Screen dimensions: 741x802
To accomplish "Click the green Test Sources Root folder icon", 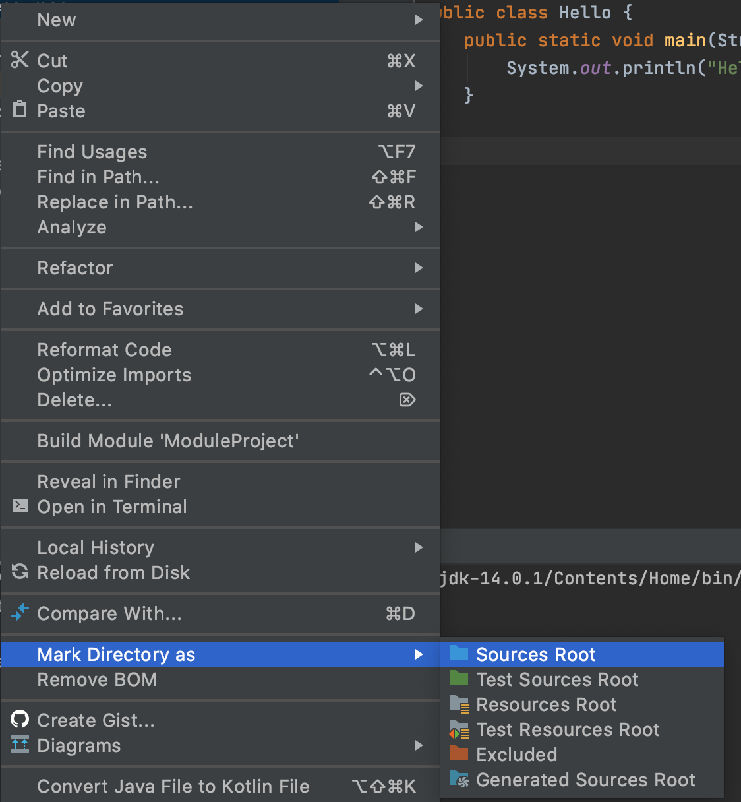I will pos(459,679).
